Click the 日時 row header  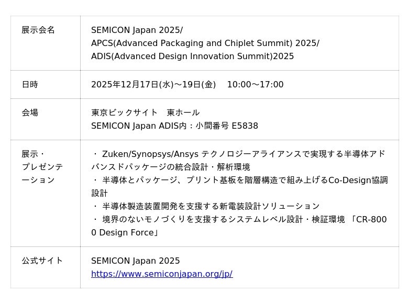tap(30, 84)
